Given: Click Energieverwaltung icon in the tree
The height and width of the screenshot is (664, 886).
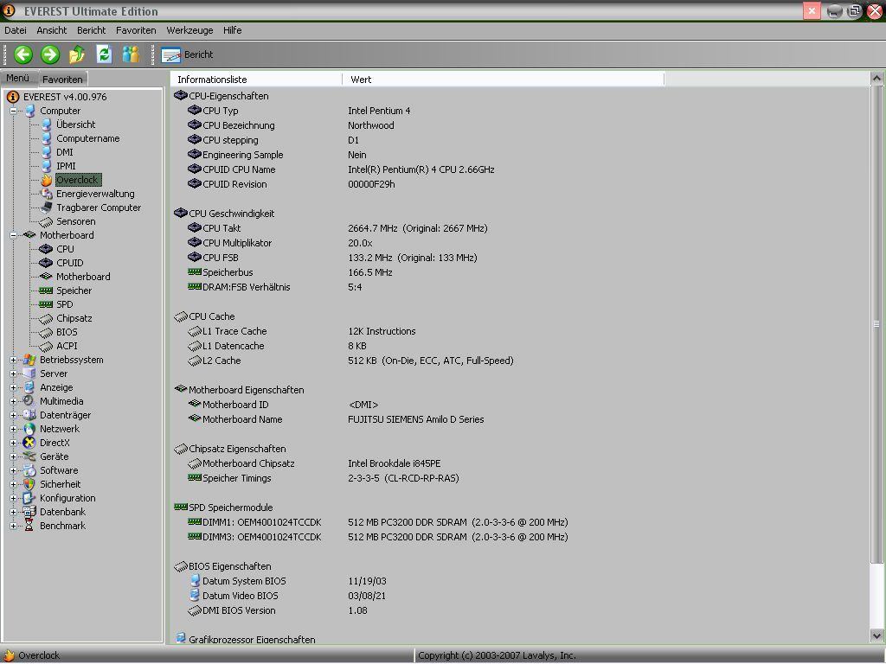Looking at the screenshot, I should click(x=47, y=194).
